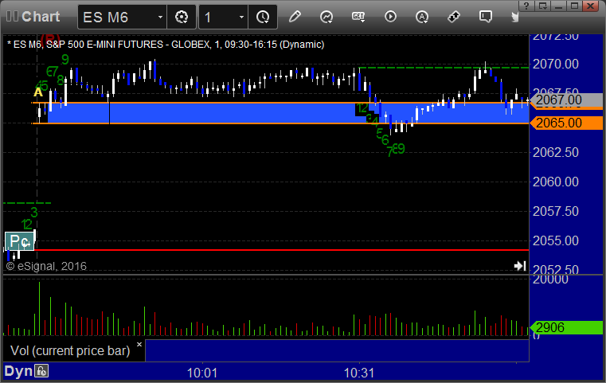Click the grip handle left of Chart
606x383 pixels.
[x=12, y=16]
